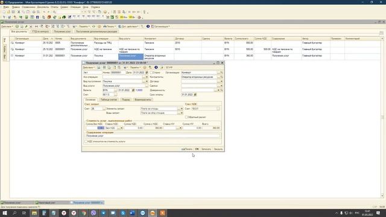Open the Документы menu

(43, 7)
